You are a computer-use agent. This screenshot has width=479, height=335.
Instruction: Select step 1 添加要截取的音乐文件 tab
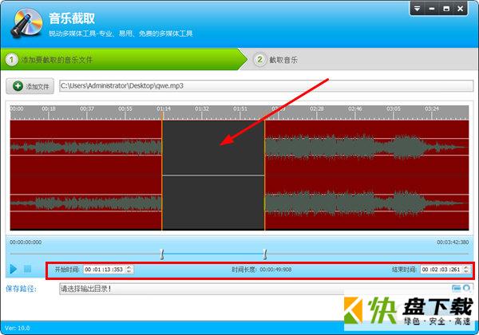(124, 60)
